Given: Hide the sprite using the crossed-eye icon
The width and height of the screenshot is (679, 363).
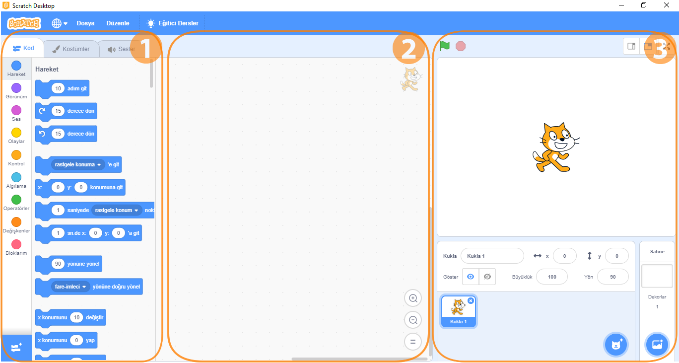Looking at the screenshot, I should pos(487,277).
